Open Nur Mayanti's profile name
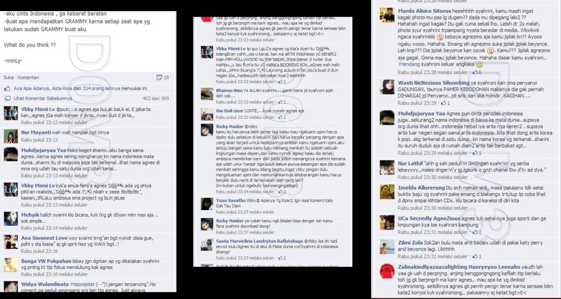This screenshot has width=561, height=299. pos(36,132)
